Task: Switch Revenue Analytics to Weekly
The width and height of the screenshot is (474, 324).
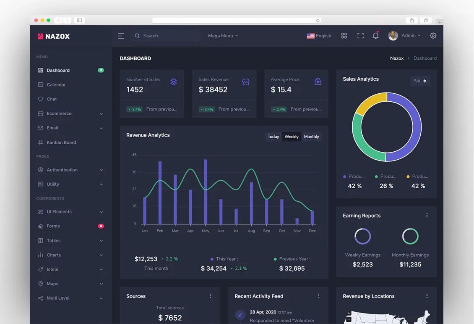Action: pyautogui.click(x=292, y=137)
